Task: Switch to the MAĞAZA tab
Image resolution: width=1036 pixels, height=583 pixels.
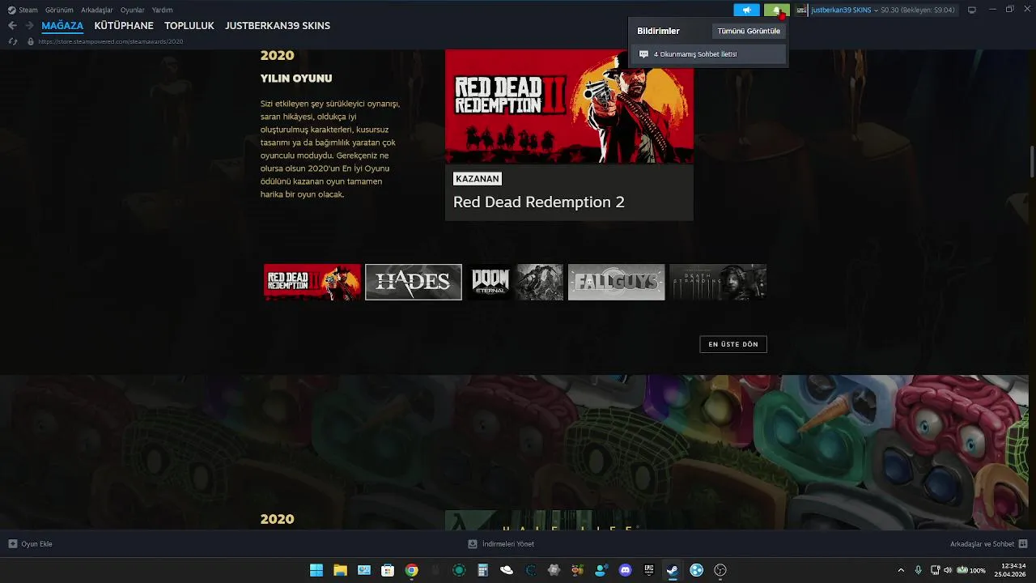Action: [62, 26]
